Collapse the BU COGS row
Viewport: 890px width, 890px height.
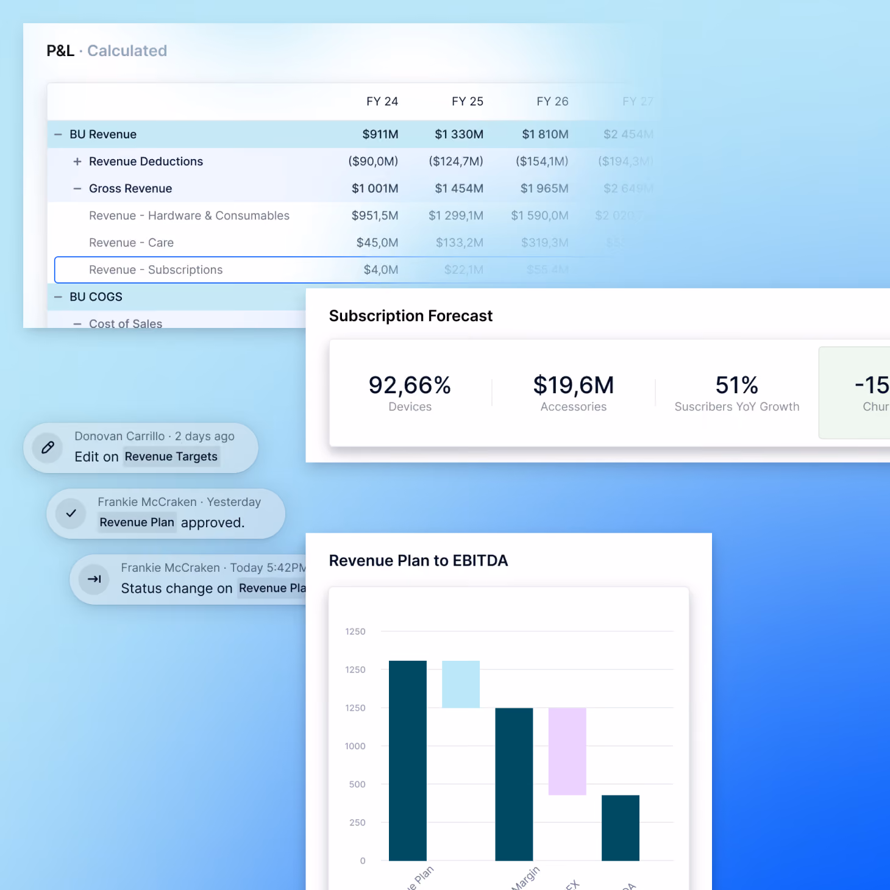pos(59,297)
